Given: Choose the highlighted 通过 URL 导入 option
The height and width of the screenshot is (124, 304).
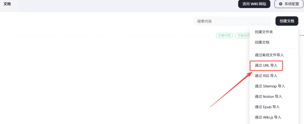Looking at the screenshot, I should pyautogui.click(x=266, y=66).
